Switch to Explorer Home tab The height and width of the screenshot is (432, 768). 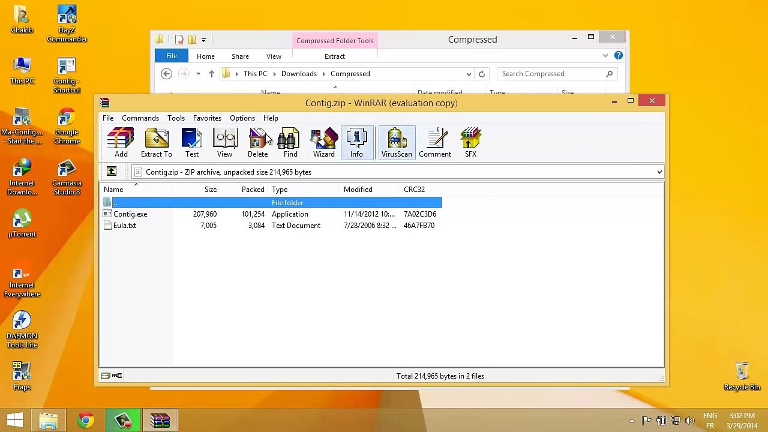pyautogui.click(x=205, y=56)
